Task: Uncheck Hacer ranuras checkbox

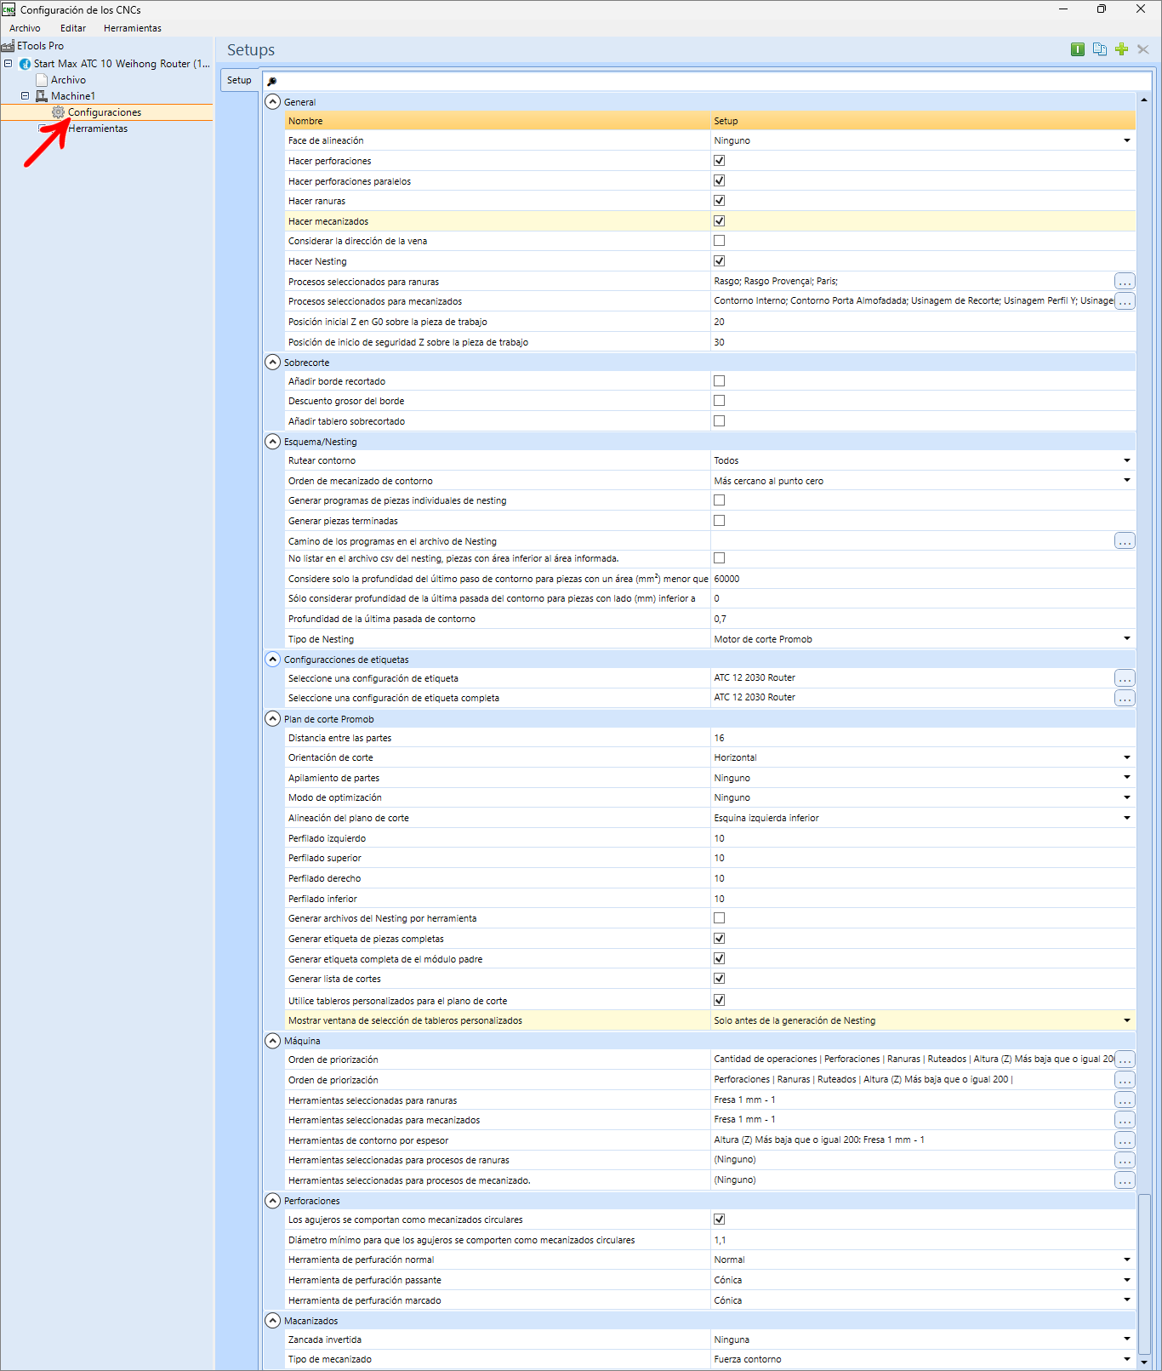Action: click(719, 200)
